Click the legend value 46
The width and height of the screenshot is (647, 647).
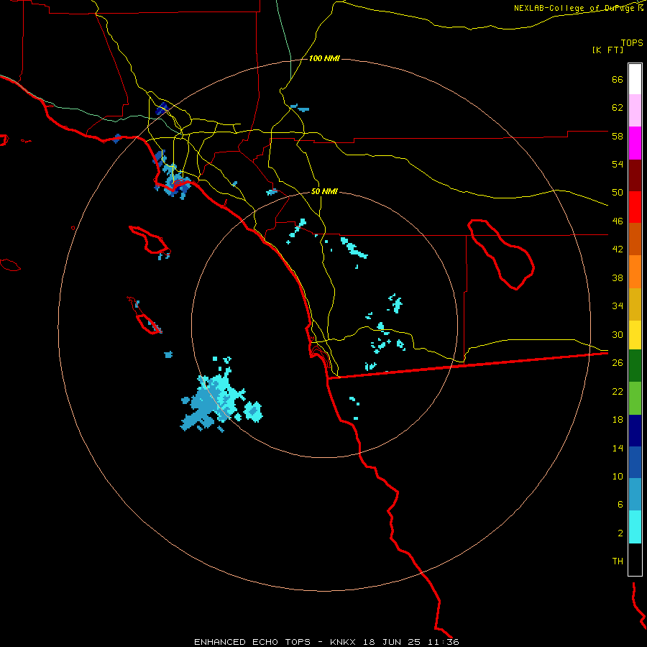tap(618, 221)
